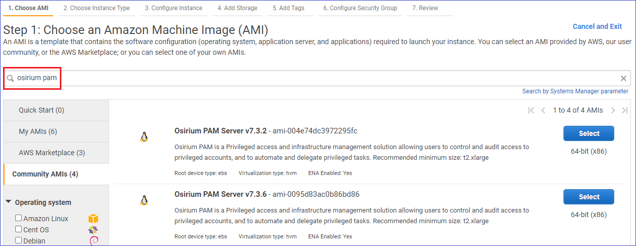Show Community AMIs (4)
The height and width of the screenshot is (246, 636).
coord(56,174)
